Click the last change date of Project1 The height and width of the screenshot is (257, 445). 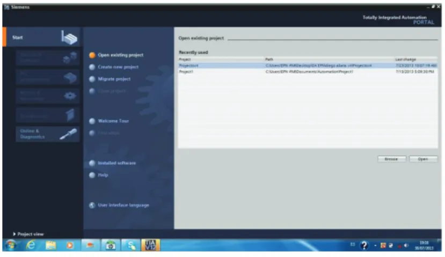coord(415,72)
